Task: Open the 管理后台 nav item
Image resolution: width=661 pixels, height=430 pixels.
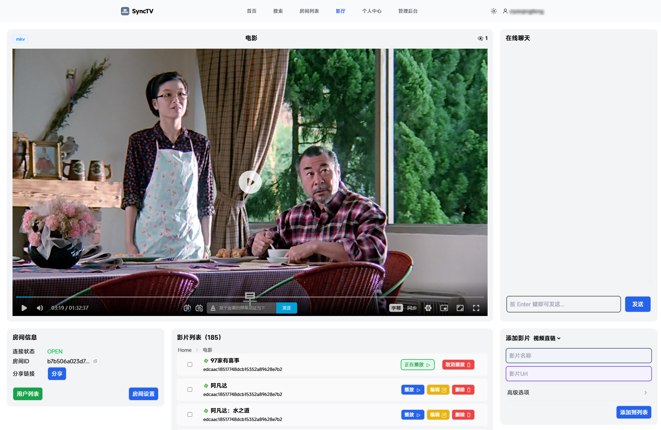Action: click(x=408, y=11)
